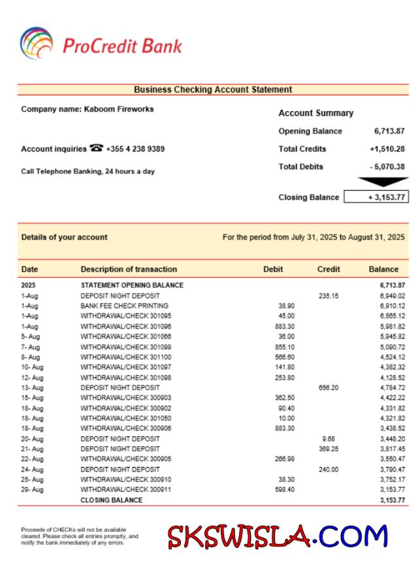416x578 pixels.
Task: Click the Balance column header
Action: pos(383,269)
